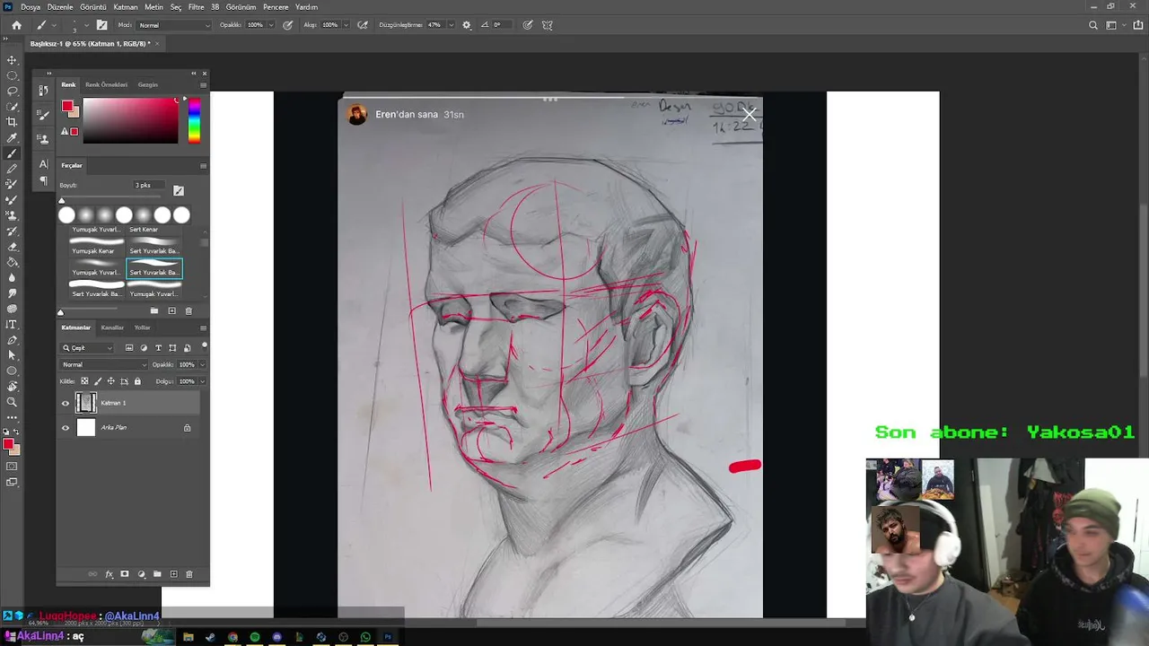Toggle airbrush build-up

(x=362, y=25)
